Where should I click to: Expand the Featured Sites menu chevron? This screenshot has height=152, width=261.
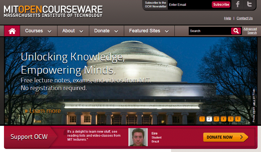coord(167,31)
